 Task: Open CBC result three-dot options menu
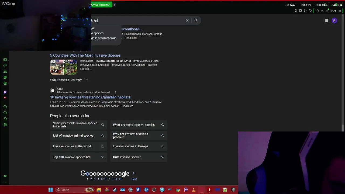click(x=115, y=92)
